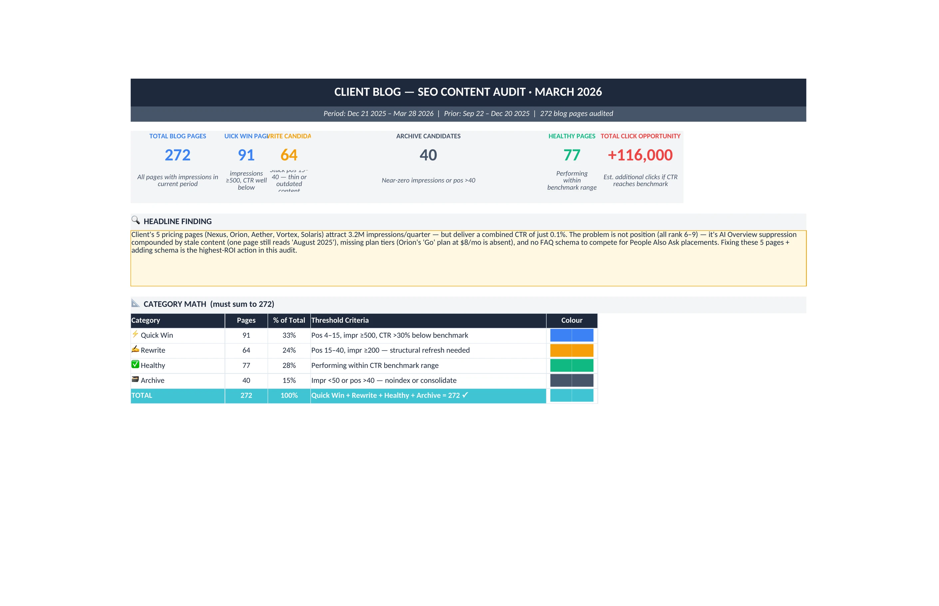939x606 pixels.
Task: Click the lightning bolt icon for Quick Win
Action: 135,334
